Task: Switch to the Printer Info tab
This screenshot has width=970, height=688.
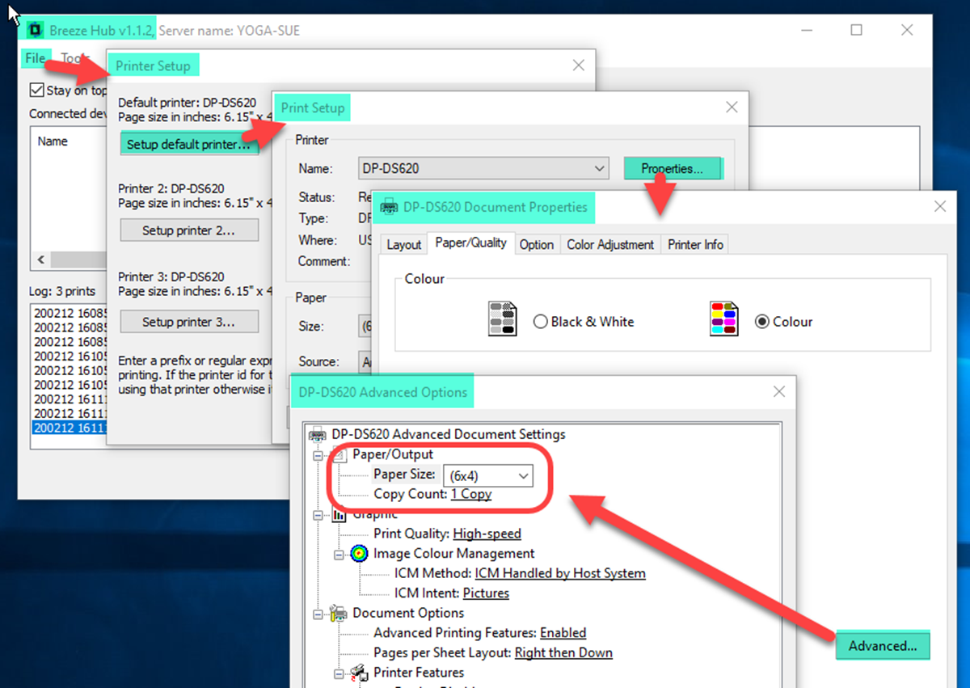Action: pos(695,244)
